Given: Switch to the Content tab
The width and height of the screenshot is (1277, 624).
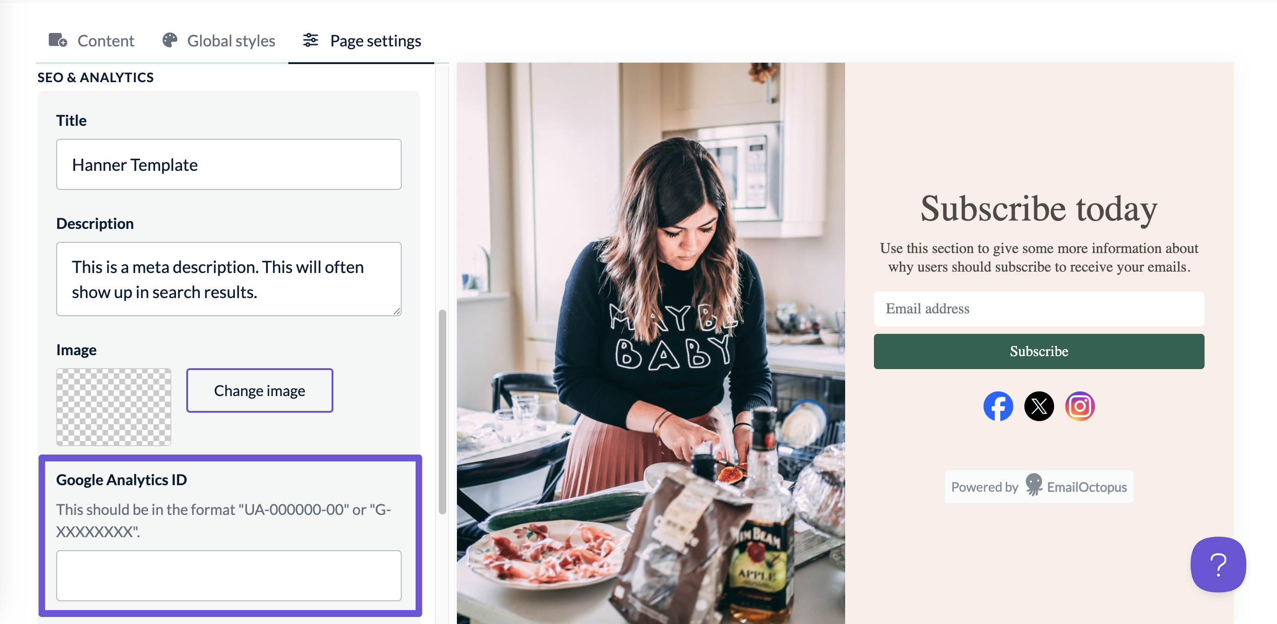Looking at the screenshot, I should click(x=91, y=41).
